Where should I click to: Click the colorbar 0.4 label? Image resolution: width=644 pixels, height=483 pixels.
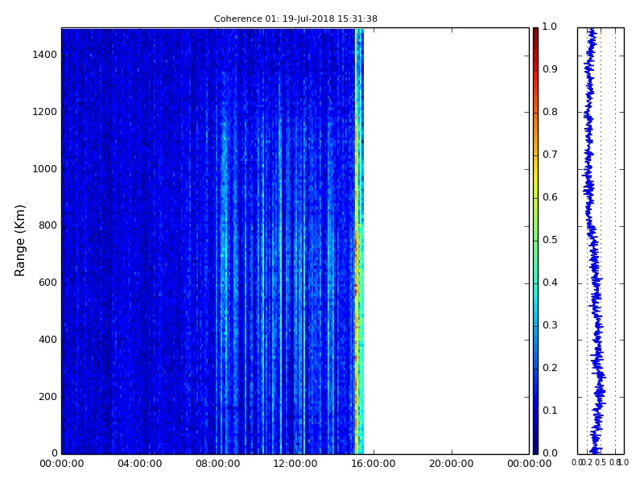click(550, 283)
